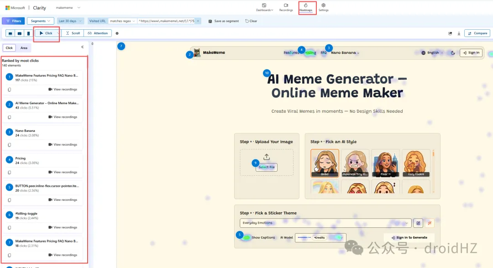The width and height of the screenshot is (493, 268).
Task: Open the Heatmaps section
Action: [x=306, y=7]
